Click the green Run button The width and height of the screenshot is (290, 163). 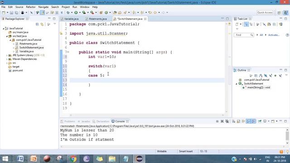[76, 13]
